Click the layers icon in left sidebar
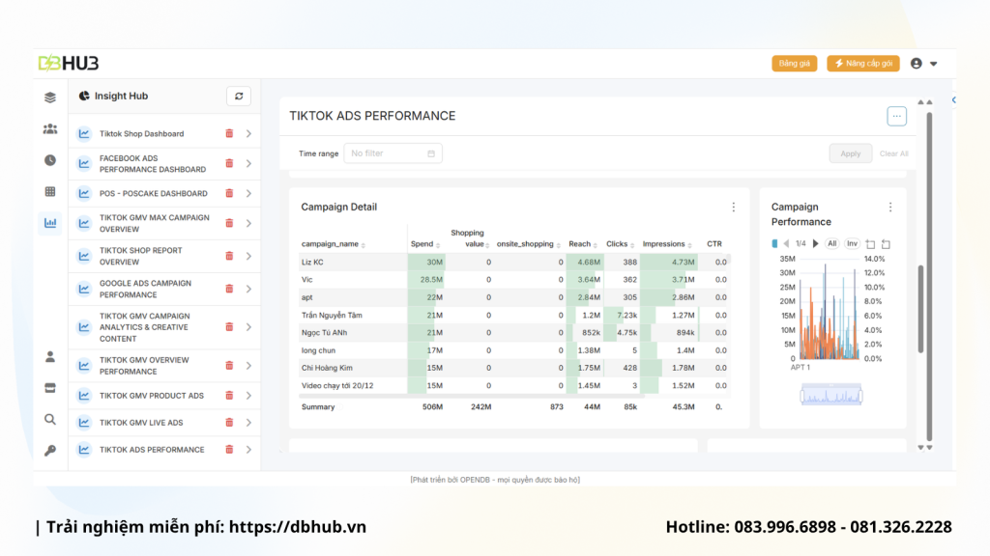The height and width of the screenshot is (556, 990). pyautogui.click(x=50, y=97)
